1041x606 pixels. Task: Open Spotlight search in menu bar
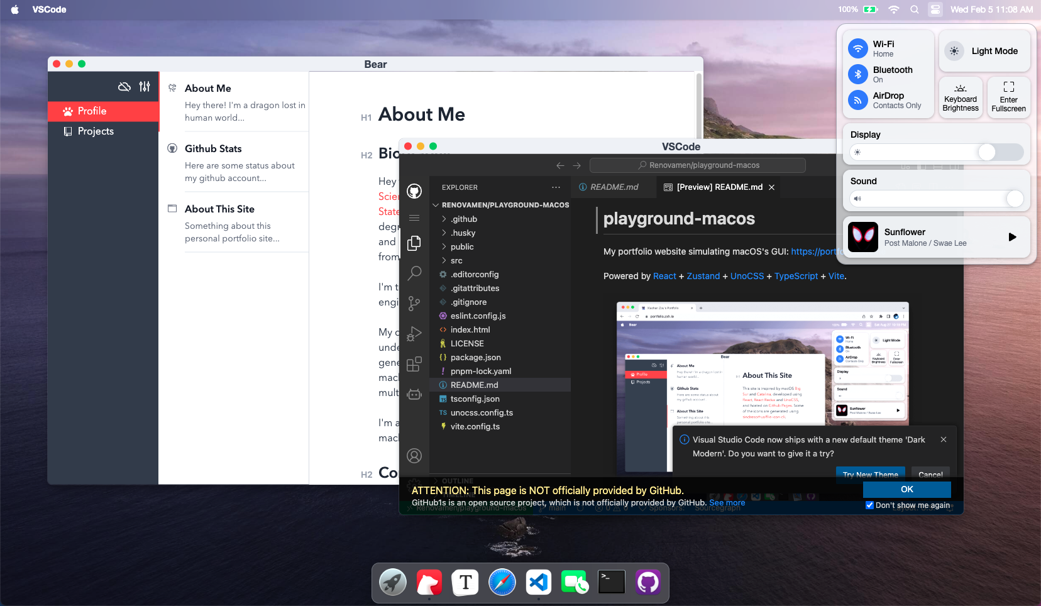click(x=915, y=9)
